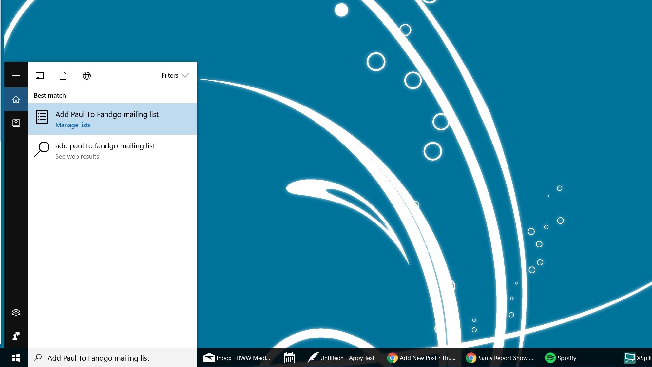Open Spotify from the taskbar
The width and height of the screenshot is (652, 367).
pos(561,358)
